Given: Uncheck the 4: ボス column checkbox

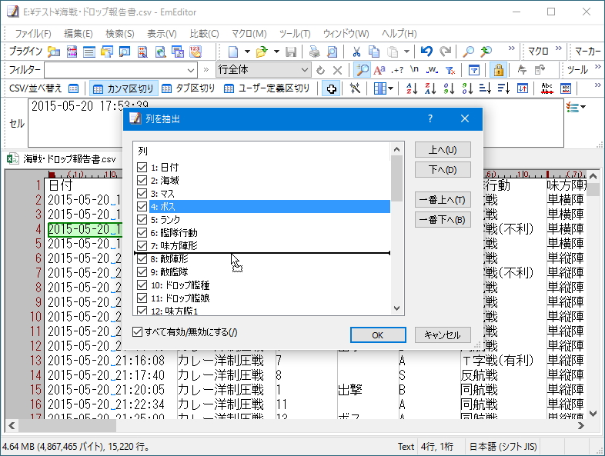Looking at the screenshot, I should click(x=142, y=206).
